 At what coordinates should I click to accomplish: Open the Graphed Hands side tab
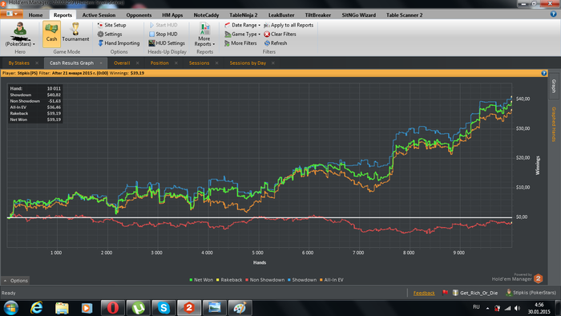tap(554, 124)
